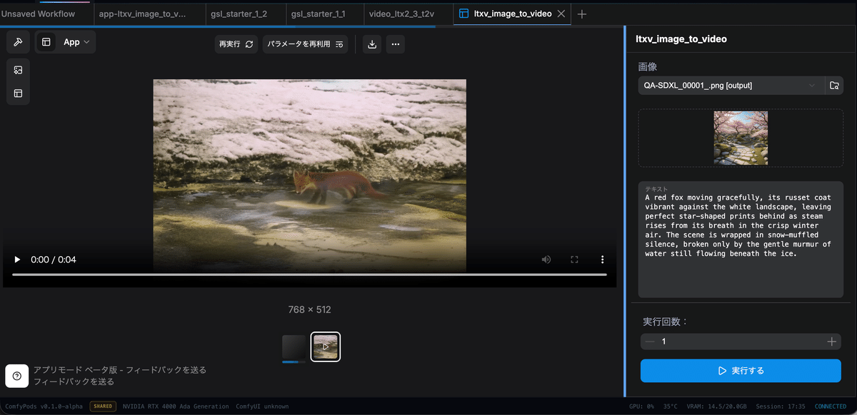Add a new workflow tab
This screenshot has height=415, width=857.
582,14
